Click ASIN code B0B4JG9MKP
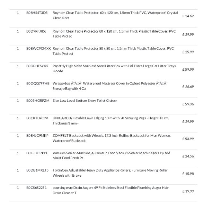Image resolution: width=204 pixels, height=208 pixels. 37,136
